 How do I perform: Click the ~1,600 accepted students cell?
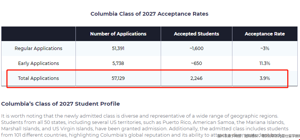tap(196, 49)
